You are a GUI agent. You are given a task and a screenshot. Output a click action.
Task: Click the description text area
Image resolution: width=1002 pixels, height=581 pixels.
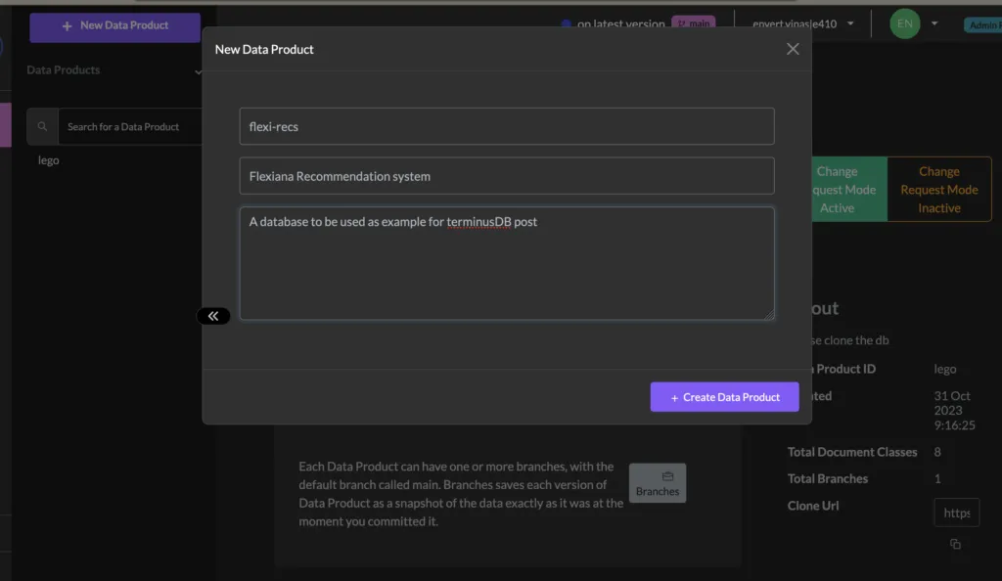(507, 263)
